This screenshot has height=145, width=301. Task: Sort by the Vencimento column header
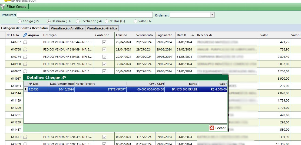pyautogui.click(x=144, y=35)
